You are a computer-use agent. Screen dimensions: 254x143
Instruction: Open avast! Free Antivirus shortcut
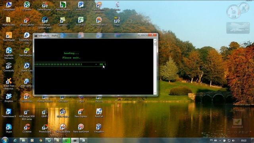tap(9, 84)
